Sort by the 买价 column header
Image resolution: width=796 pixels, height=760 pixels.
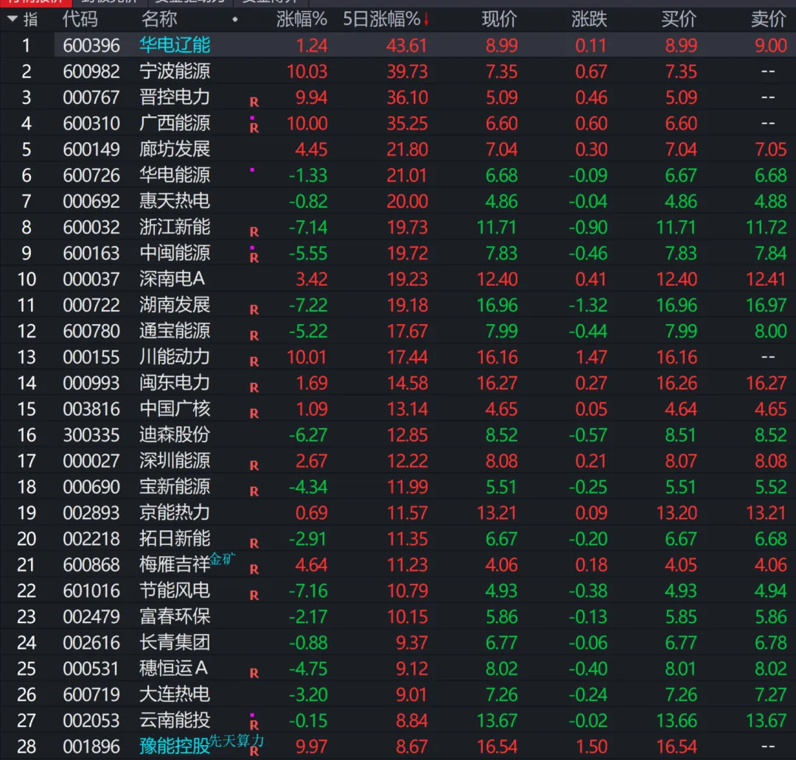click(x=679, y=19)
